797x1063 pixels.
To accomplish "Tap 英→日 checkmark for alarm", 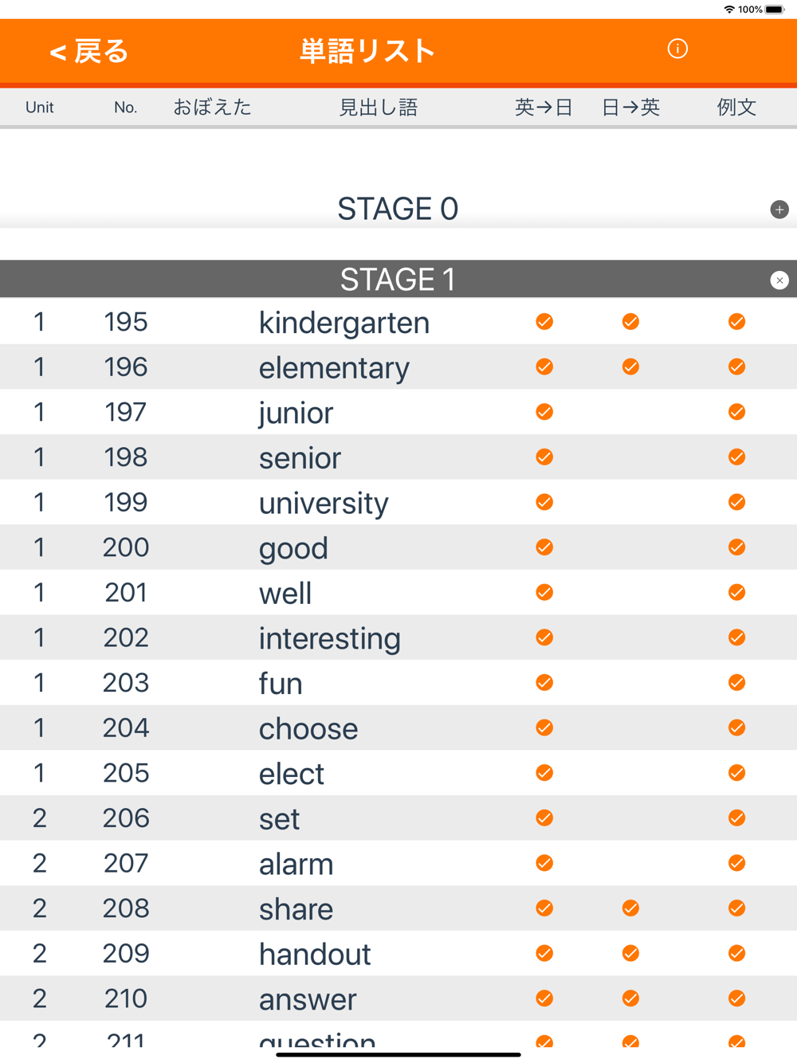I will coord(544,863).
